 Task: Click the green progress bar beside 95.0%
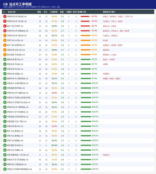(x=86, y=60)
